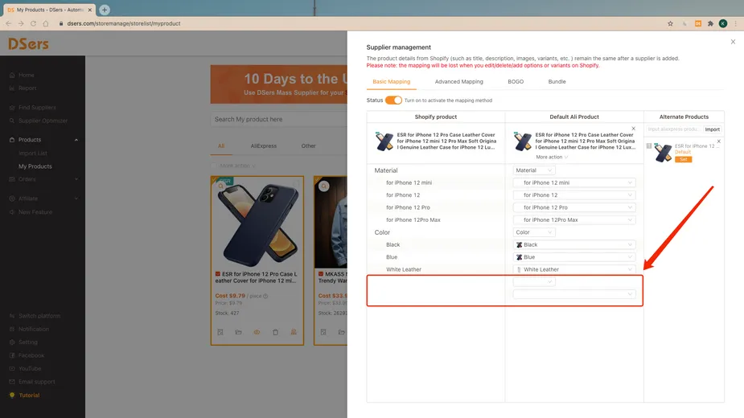Open More action under Default Ali Product
Viewport: 744px width, 418px height.
[552, 157]
